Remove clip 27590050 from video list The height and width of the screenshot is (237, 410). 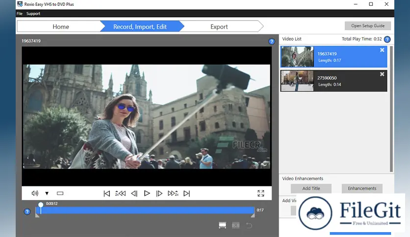tap(382, 74)
